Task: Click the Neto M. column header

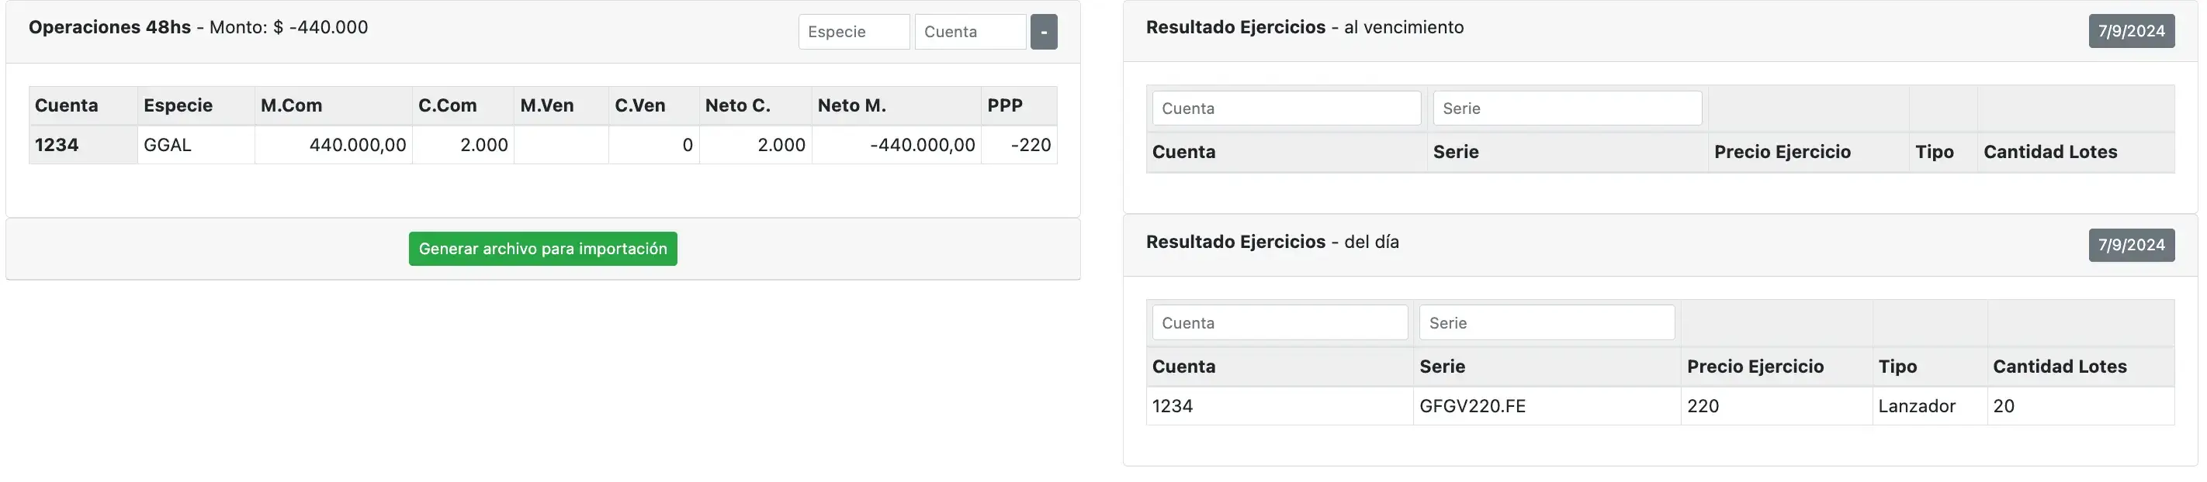Action: tap(851, 105)
